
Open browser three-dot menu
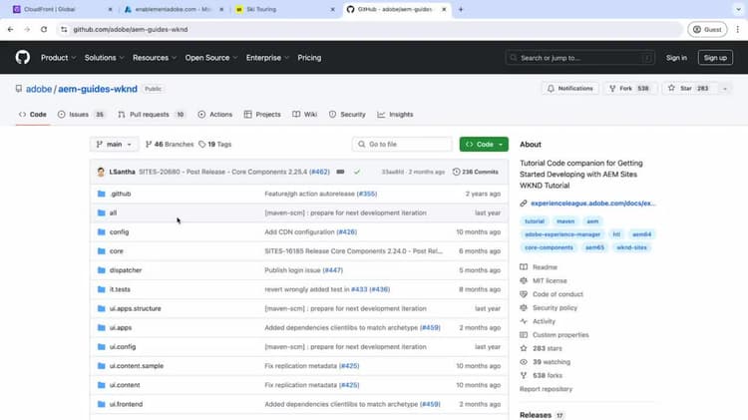[x=737, y=29]
